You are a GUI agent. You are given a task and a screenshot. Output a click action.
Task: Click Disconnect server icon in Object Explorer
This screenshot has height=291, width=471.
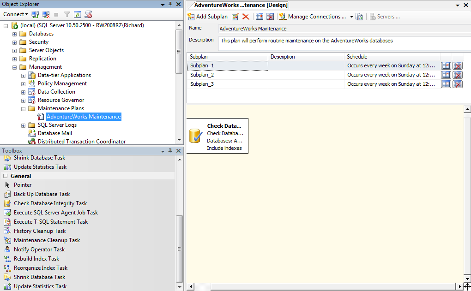click(x=46, y=14)
